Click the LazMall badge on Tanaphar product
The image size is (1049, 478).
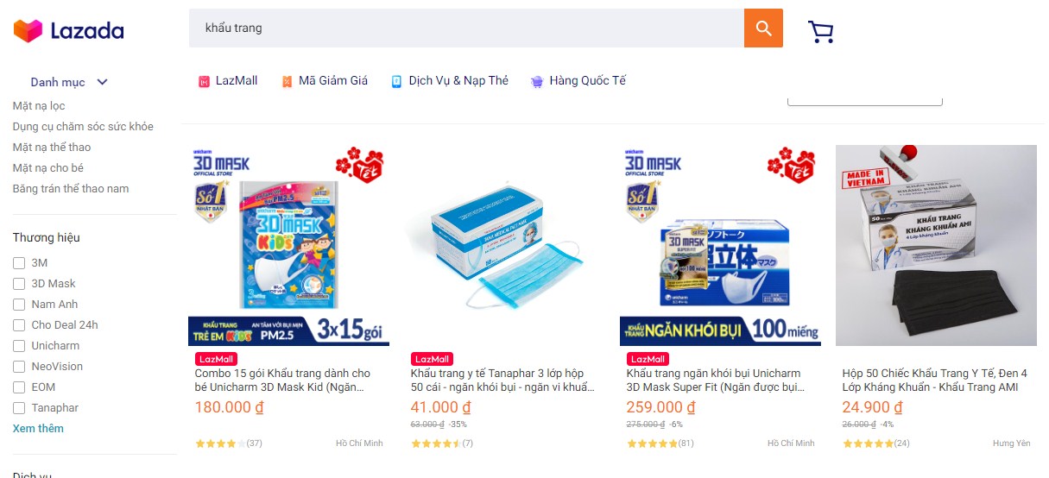pos(432,359)
